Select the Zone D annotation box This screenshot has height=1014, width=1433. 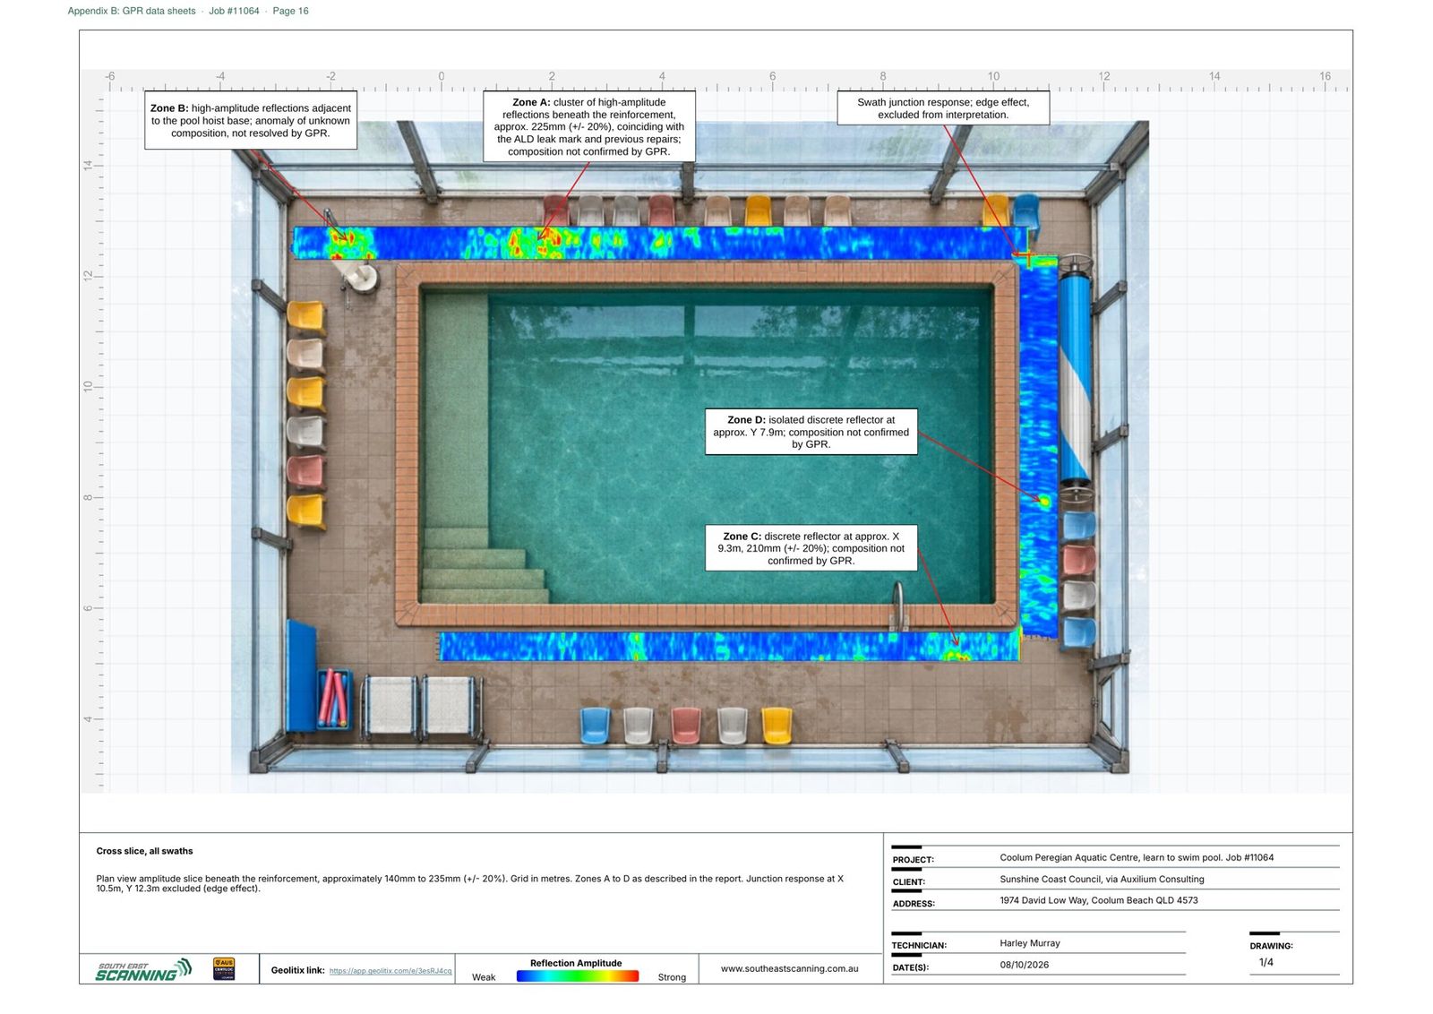811,432
